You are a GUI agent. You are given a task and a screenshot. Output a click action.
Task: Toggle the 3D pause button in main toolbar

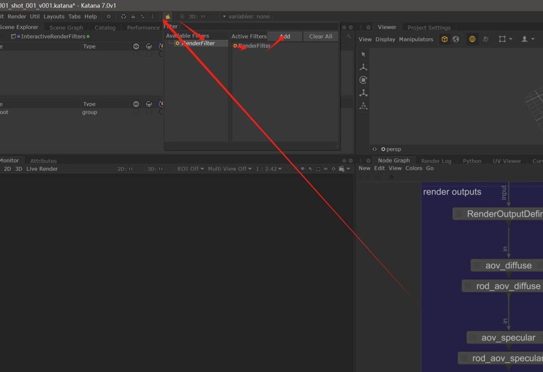[203, 16]
